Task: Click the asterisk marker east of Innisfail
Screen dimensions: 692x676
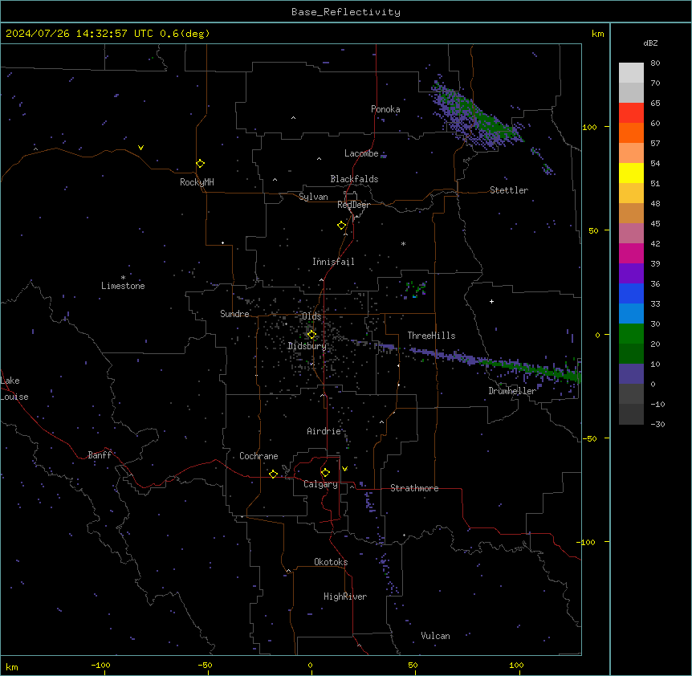Action: (403, 243)
